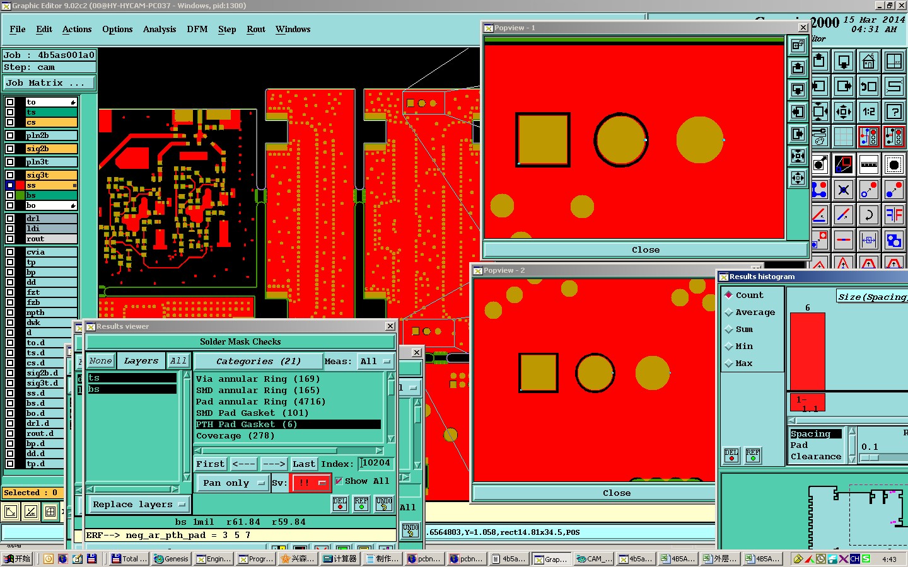The width and height of the screenshot is (908, 567).
Task: Uncheck the Show All checkbox
Action: click(339, 481)
